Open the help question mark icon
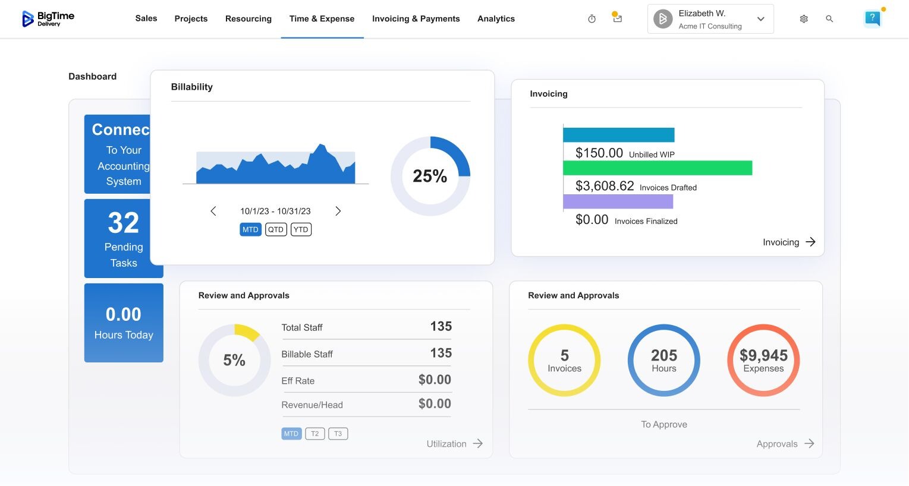 (872, 18)
